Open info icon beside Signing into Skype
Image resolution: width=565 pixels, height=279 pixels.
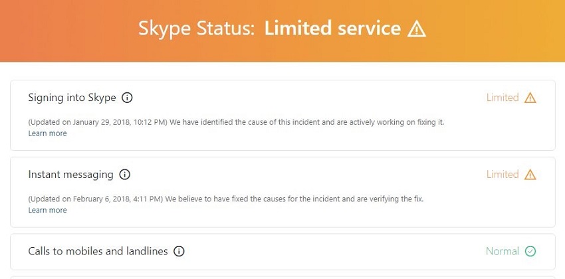point(128,98)
